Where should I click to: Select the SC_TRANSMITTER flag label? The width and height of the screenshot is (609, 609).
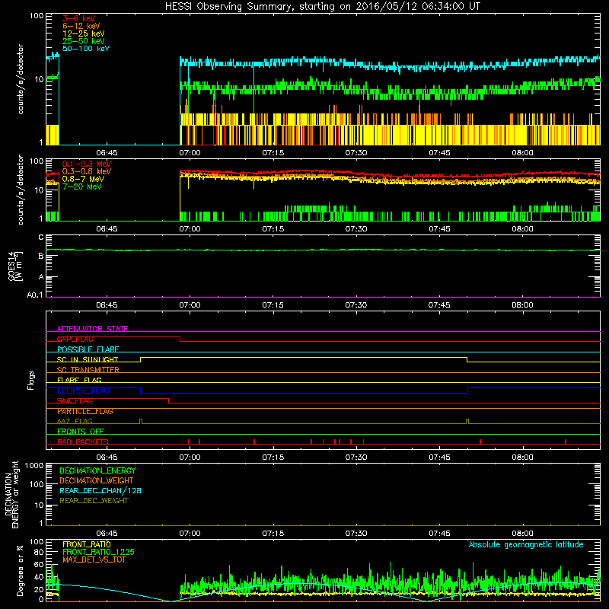88,370
